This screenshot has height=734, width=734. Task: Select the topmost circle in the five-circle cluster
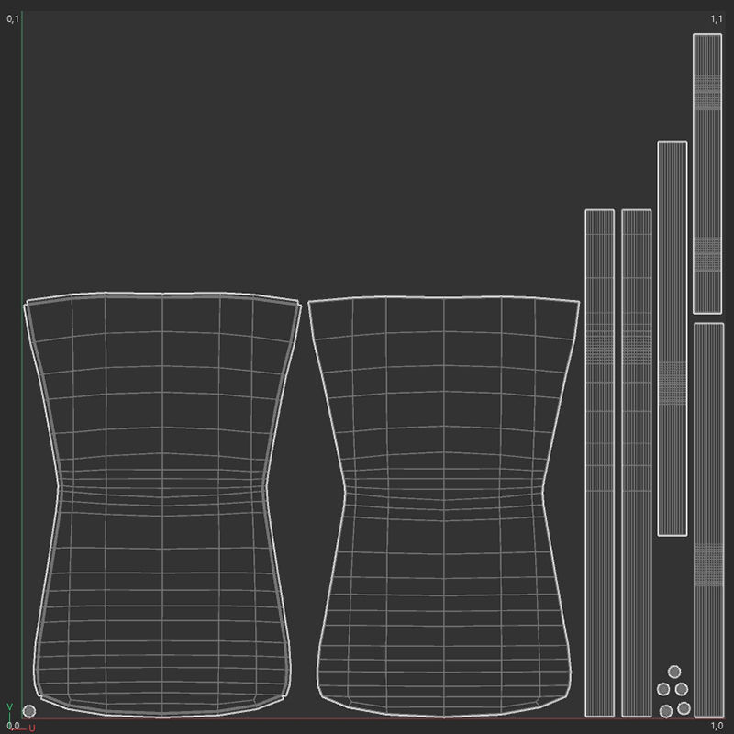tap(674, 673)
